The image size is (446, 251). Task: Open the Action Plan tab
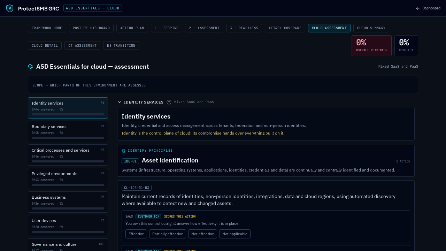(132, 28)
